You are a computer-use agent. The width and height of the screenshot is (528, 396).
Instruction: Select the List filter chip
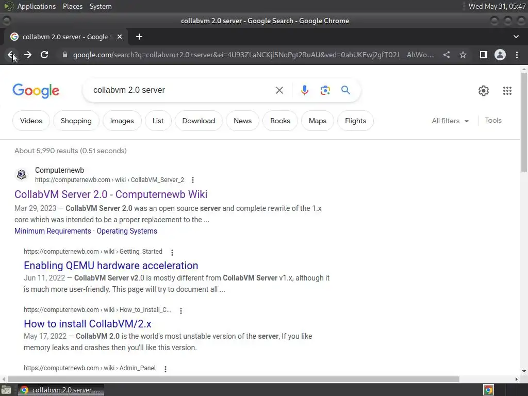pyautogui.click(x=158, y=121)
